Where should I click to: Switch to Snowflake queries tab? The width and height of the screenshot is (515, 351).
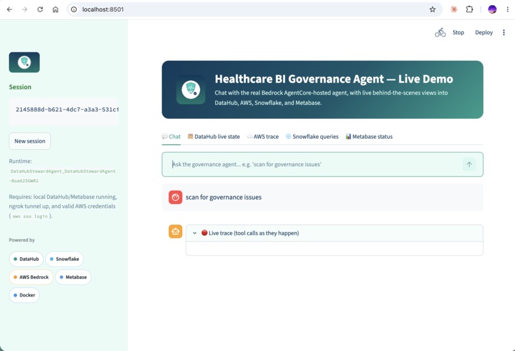tap(312, 136)
